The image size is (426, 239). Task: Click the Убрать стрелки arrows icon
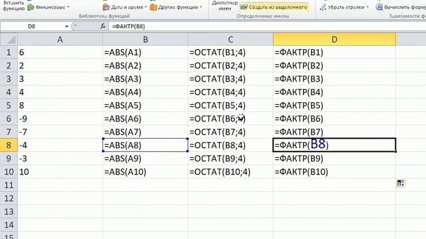(x=323, y=7)
